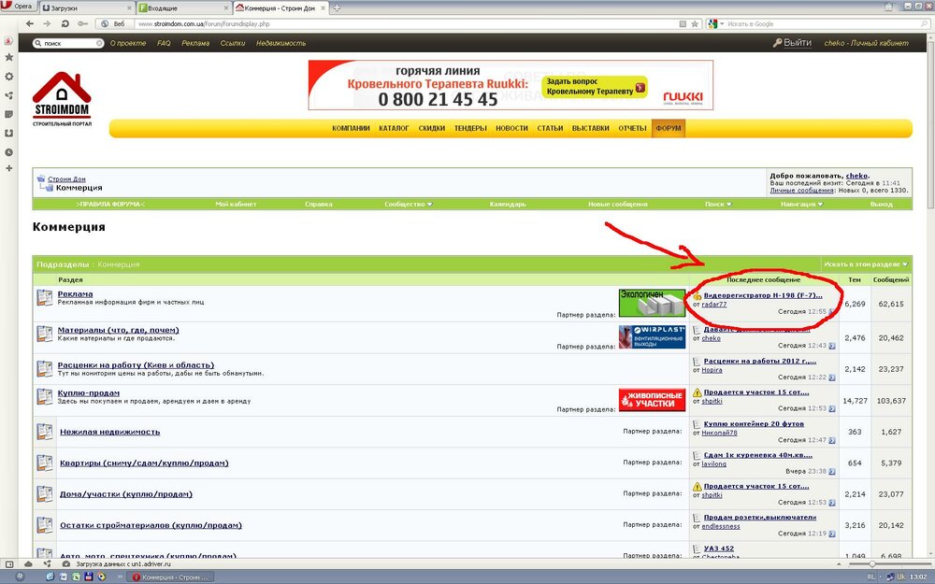This screenshot has height=584, width=935.
Task: Open the notes panel in sidebar
Action: [9, 114]
